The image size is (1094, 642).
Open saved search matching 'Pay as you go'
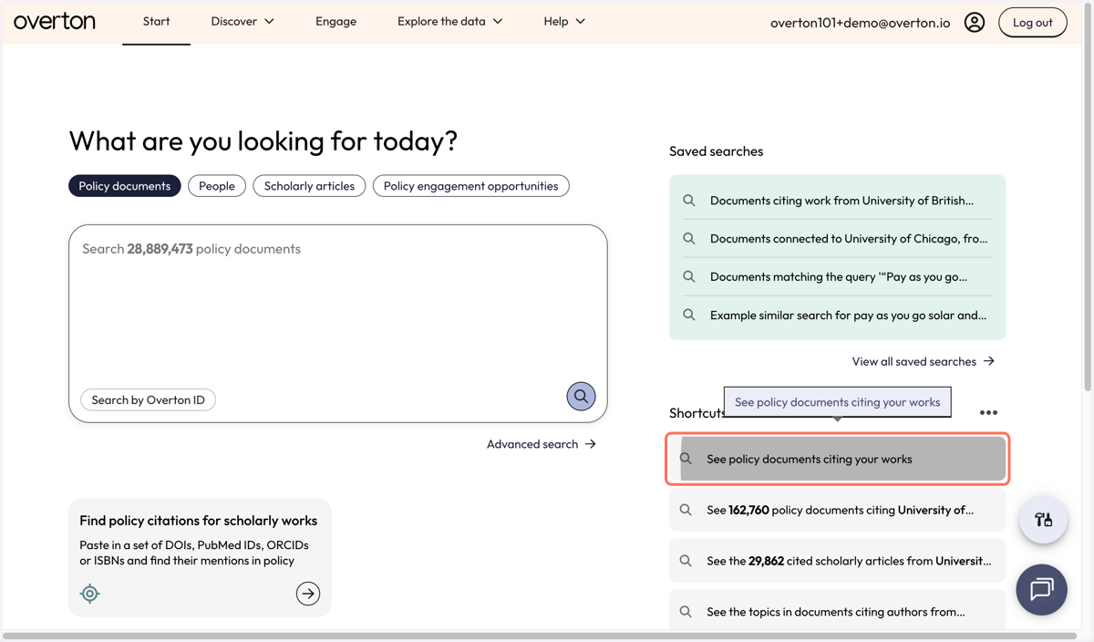click(837, 277)
